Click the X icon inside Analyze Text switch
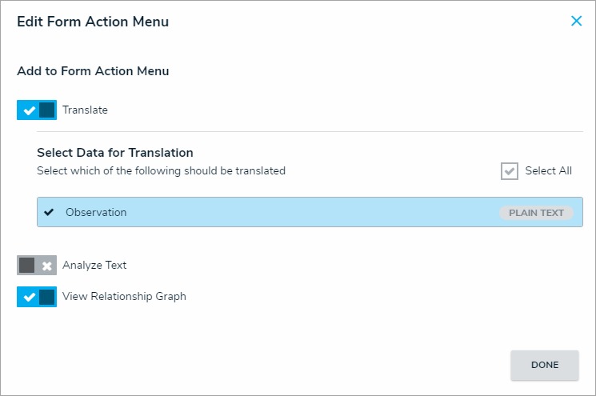 [46, 266]
